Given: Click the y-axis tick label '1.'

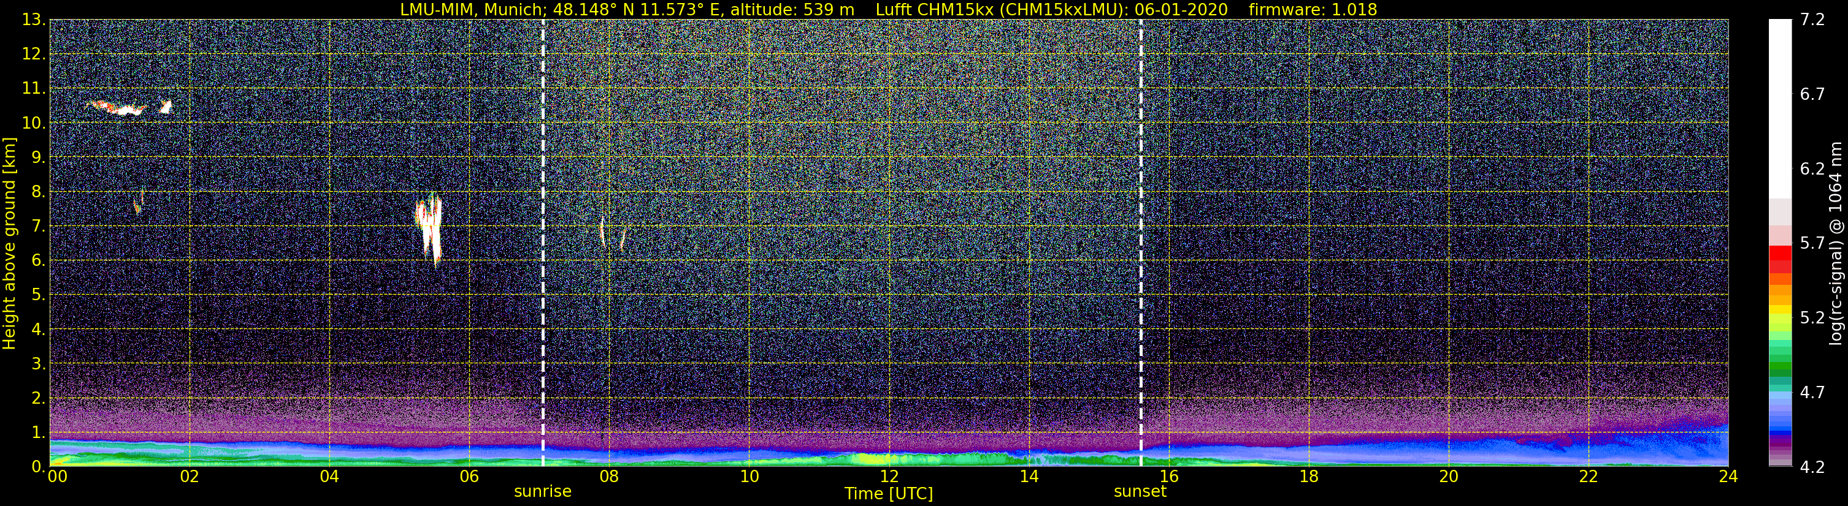Looking at the screenshot, I should (x=39, y=432).
